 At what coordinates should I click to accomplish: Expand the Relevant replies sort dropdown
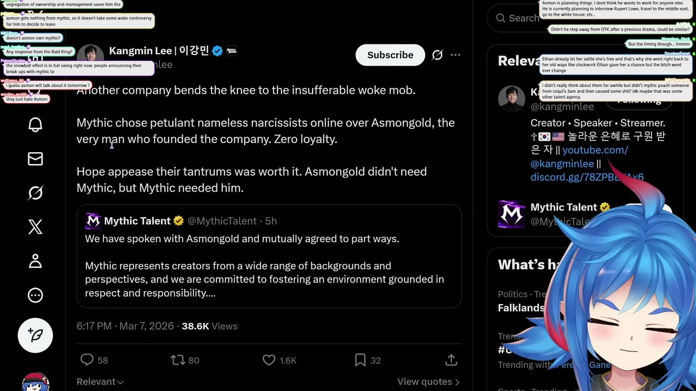(x=100, y=382)
